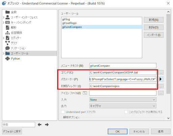Screen dimensions: 173x136
Task: Open the 解析 analysis icon category
Action: click(7, 28)
